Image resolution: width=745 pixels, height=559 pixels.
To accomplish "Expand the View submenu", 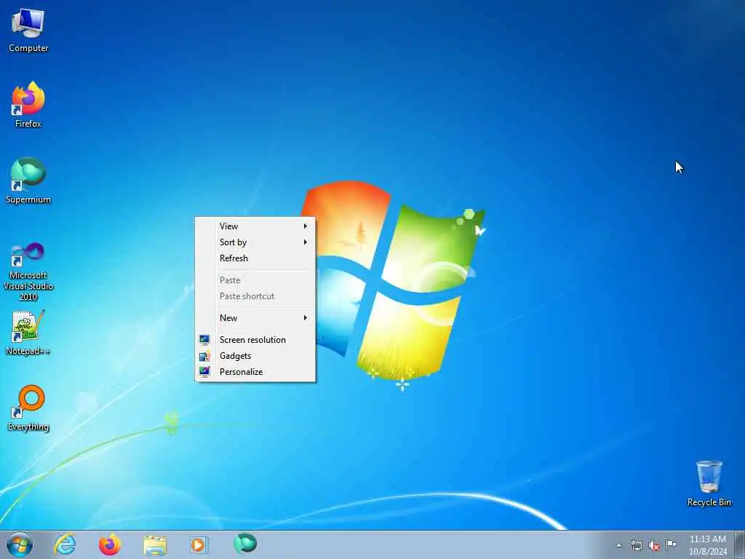I will [255, 226].
